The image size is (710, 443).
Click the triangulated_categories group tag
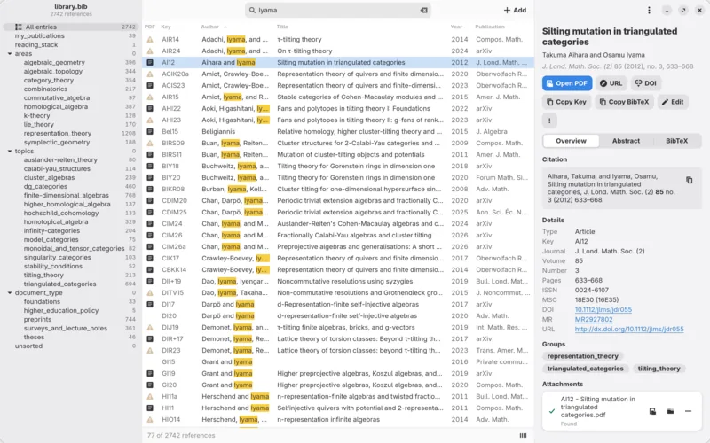(585, 369)
